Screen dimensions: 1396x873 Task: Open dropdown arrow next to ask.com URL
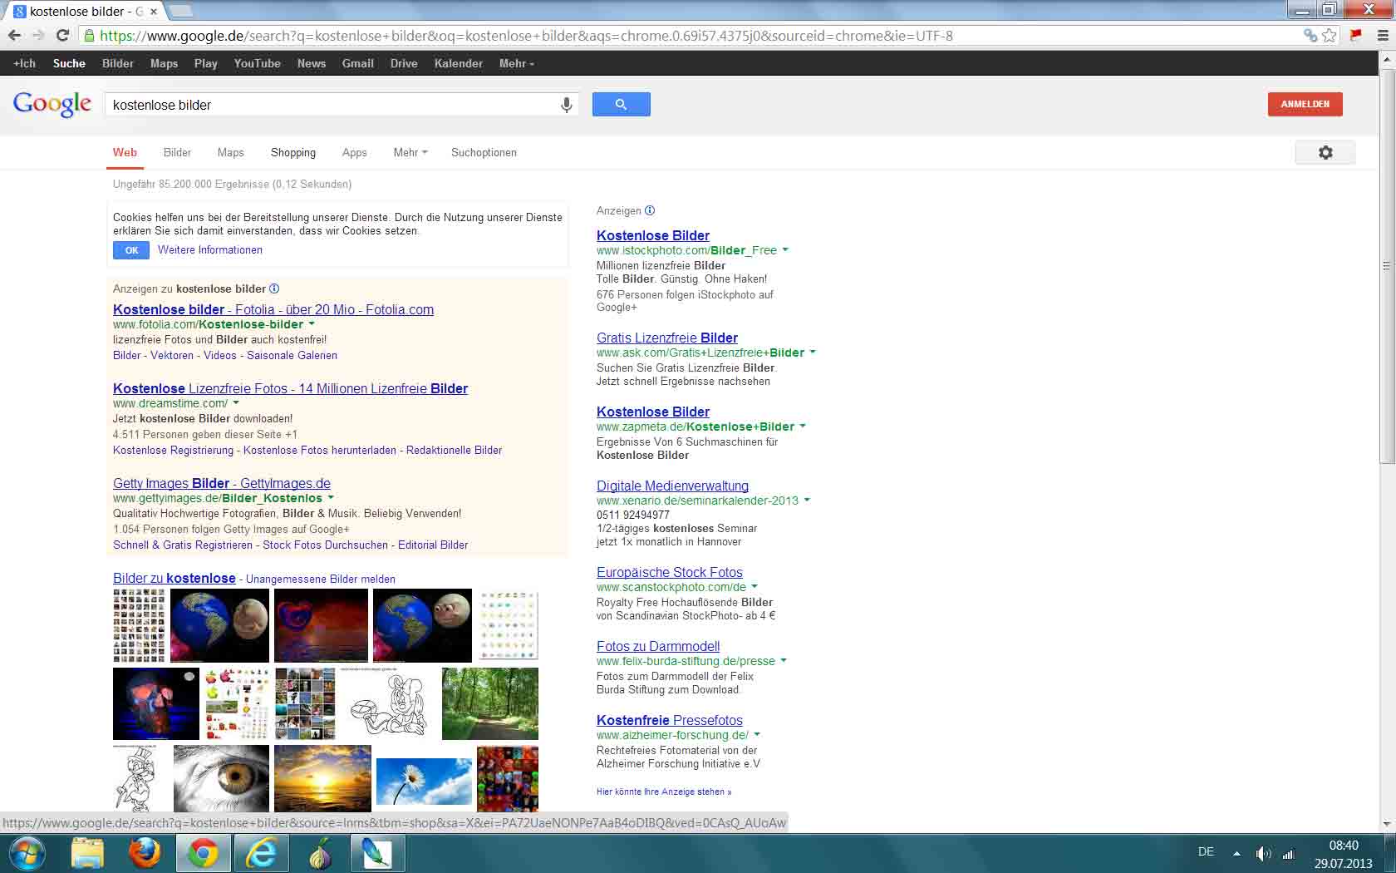tap(813, 352)
